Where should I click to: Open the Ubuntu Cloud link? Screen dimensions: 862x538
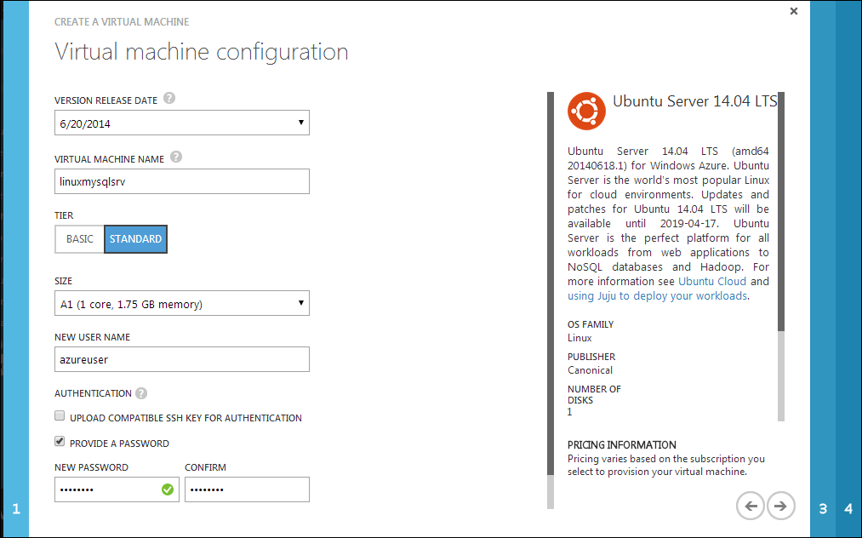712,281
